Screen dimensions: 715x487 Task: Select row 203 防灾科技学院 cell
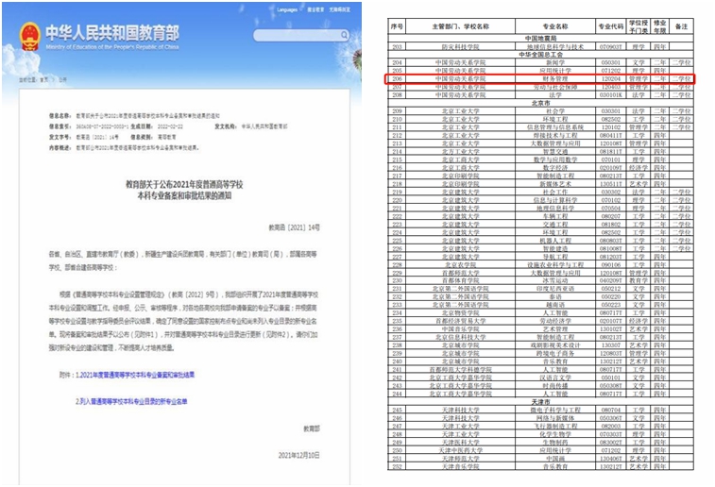point(452,45)
